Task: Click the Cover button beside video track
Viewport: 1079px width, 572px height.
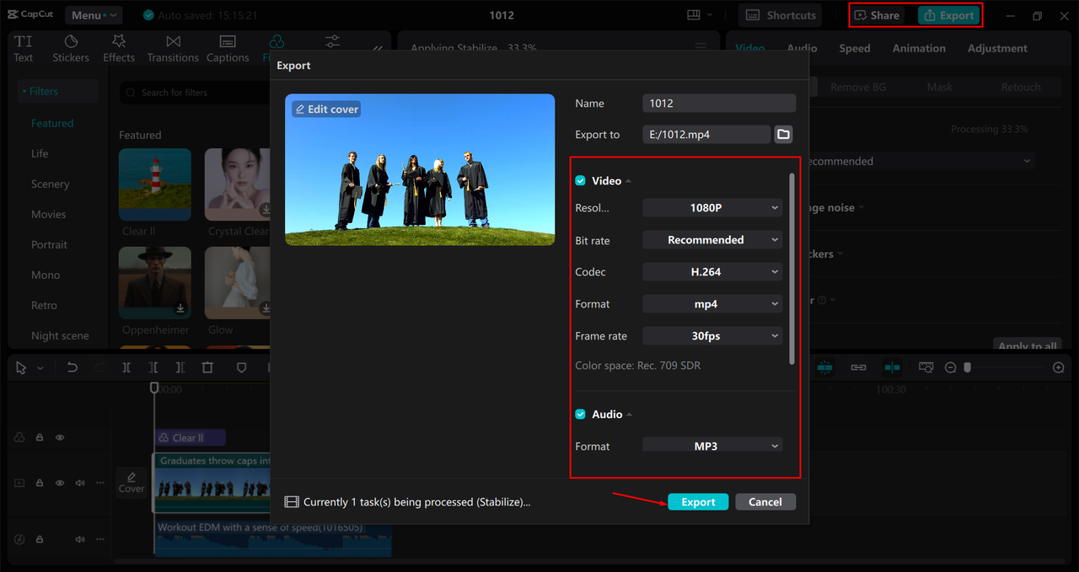Action: tap(132, 482)
